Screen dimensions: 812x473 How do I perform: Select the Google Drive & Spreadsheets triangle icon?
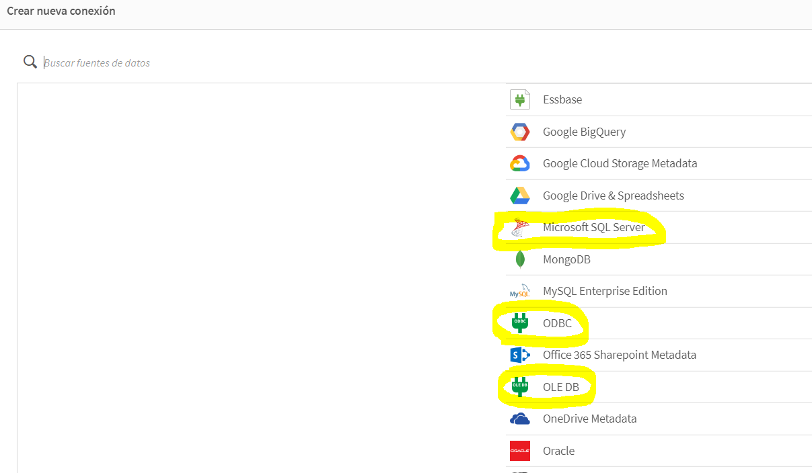(x=519, y=195)
